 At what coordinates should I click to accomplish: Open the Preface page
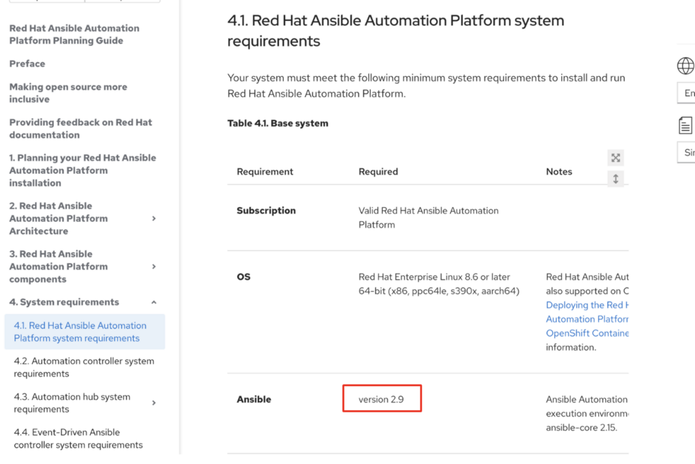(x=27, y=64)
